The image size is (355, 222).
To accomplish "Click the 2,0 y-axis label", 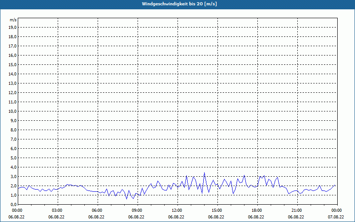I will (x=14, y=186).
